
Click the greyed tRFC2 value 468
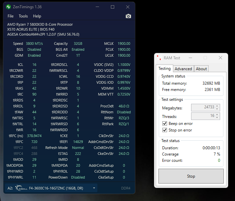(34, 148)
